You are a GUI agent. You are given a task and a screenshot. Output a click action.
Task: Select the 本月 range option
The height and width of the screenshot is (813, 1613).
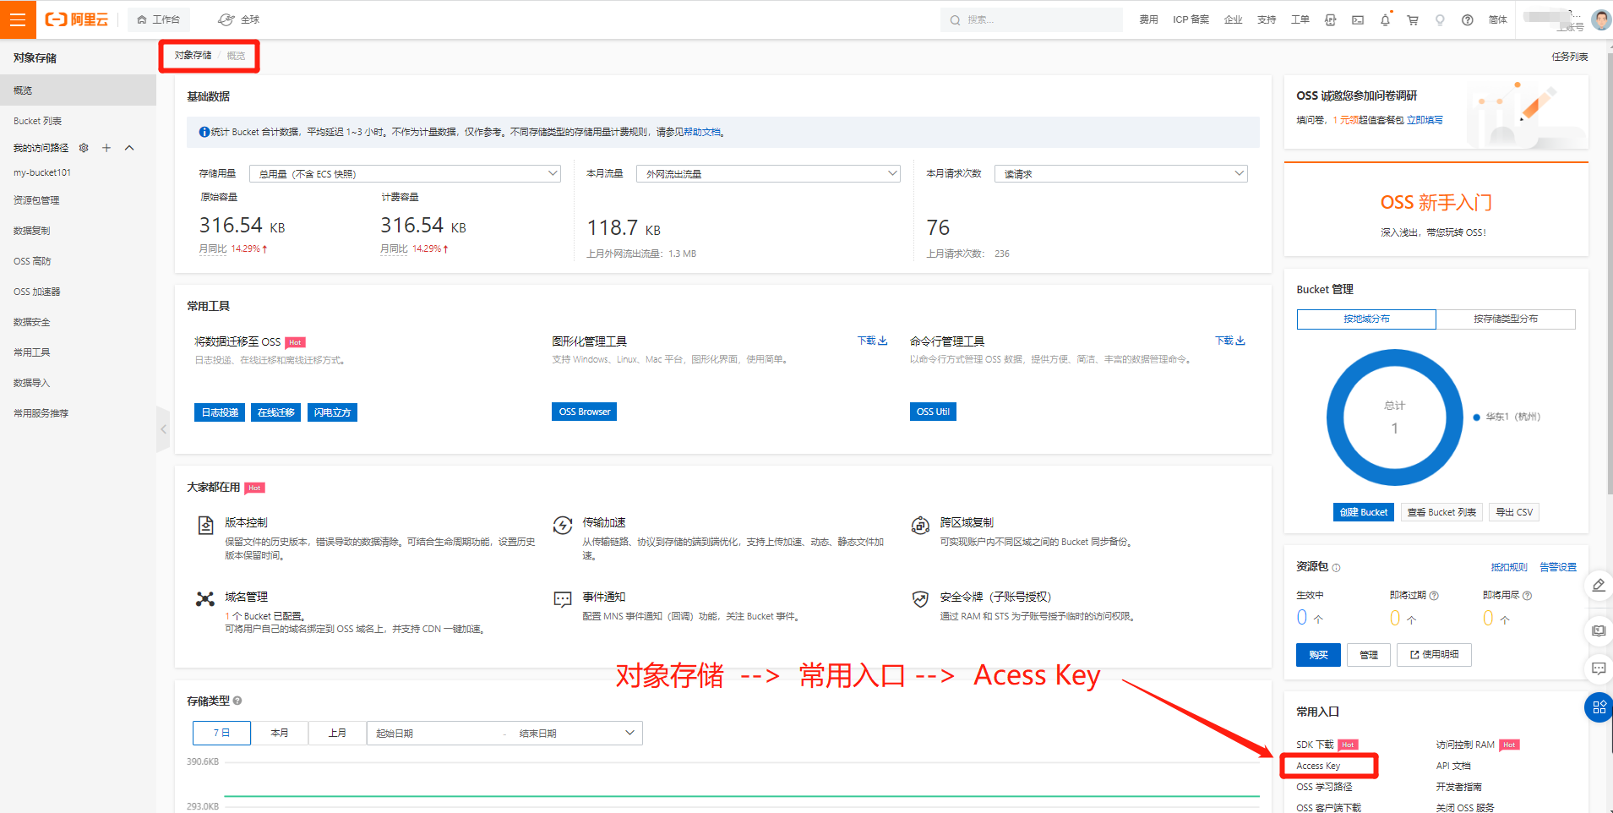tap(280, 733)
